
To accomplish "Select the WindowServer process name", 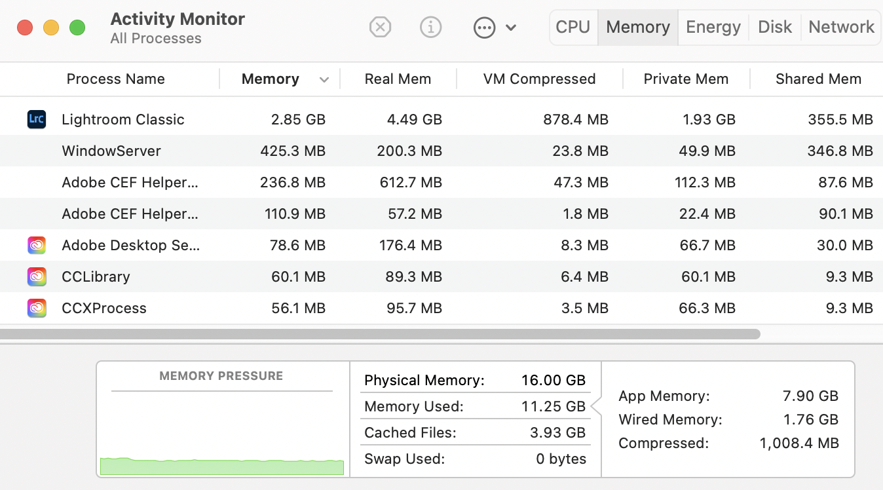I will pyautogui.click(x=111, y=151).
